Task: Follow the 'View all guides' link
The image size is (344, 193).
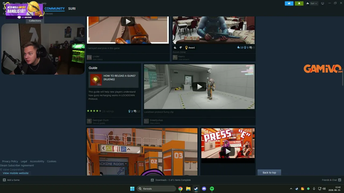Action: pyautogui.click(x=99, y=123)
